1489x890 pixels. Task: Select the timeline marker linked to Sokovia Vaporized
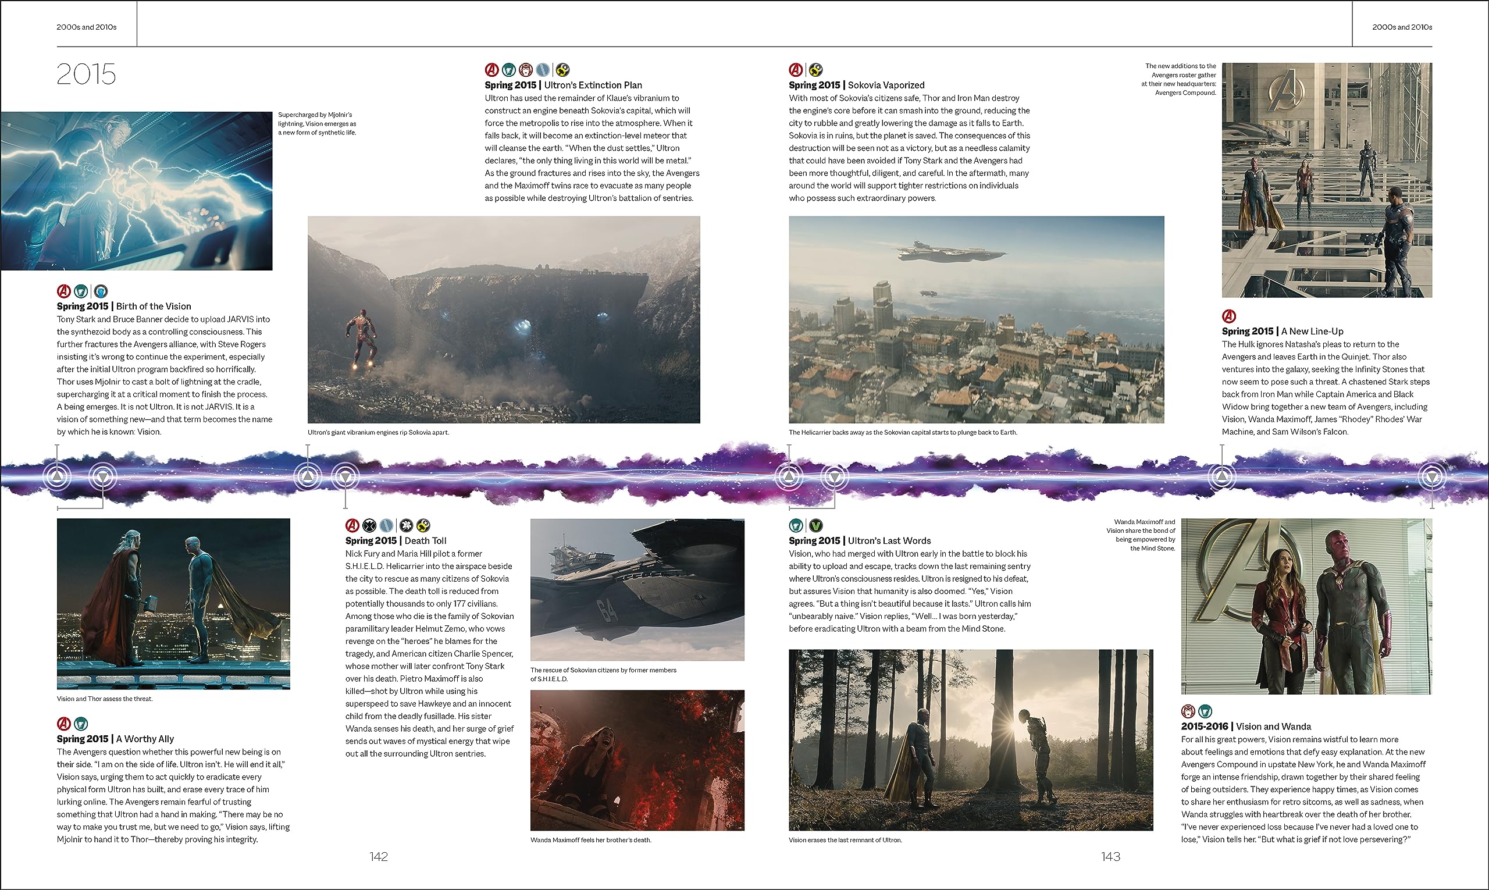(x=789, y=478)
